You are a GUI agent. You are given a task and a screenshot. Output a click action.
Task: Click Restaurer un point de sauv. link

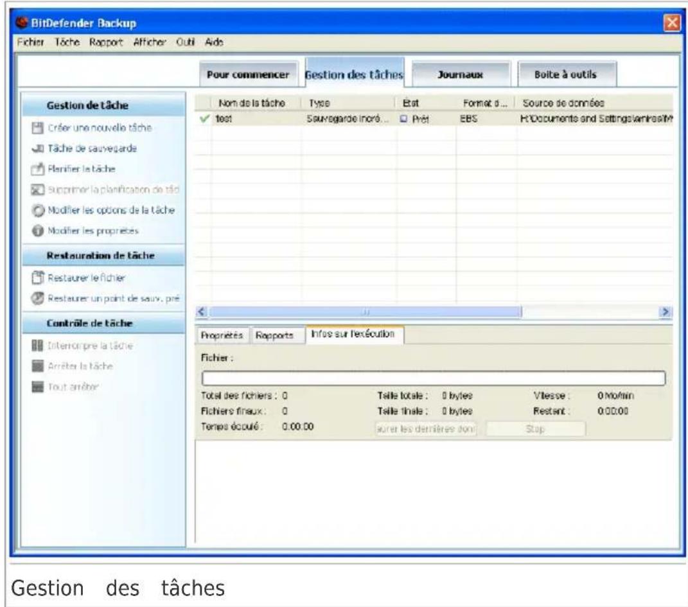coord(114,298)
